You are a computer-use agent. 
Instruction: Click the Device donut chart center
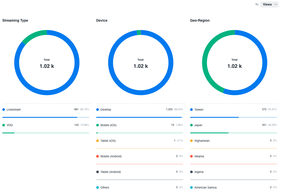click(141, 64)
